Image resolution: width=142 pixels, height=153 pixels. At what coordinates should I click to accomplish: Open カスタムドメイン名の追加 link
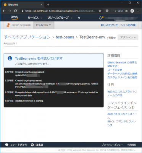point(122,77)
